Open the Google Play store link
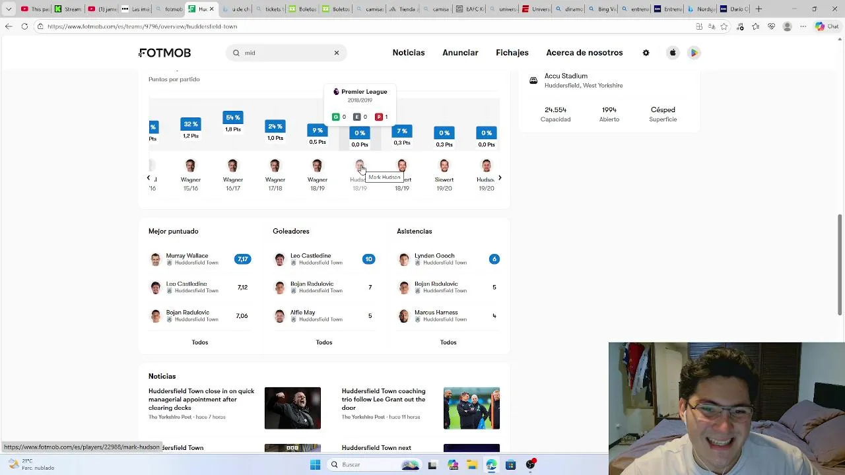 tap(694, 53)
